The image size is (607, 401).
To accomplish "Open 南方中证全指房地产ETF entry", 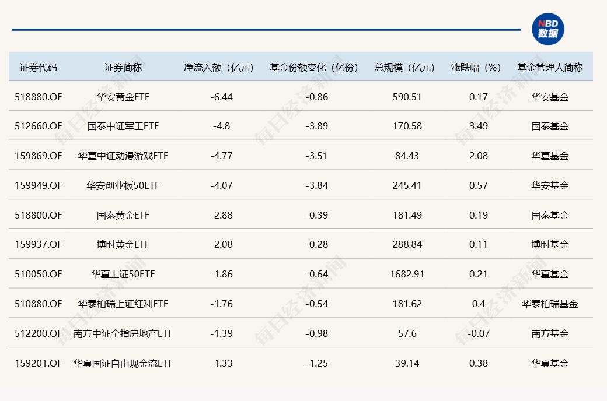I will pyautogui.click(x=123, y=333).
